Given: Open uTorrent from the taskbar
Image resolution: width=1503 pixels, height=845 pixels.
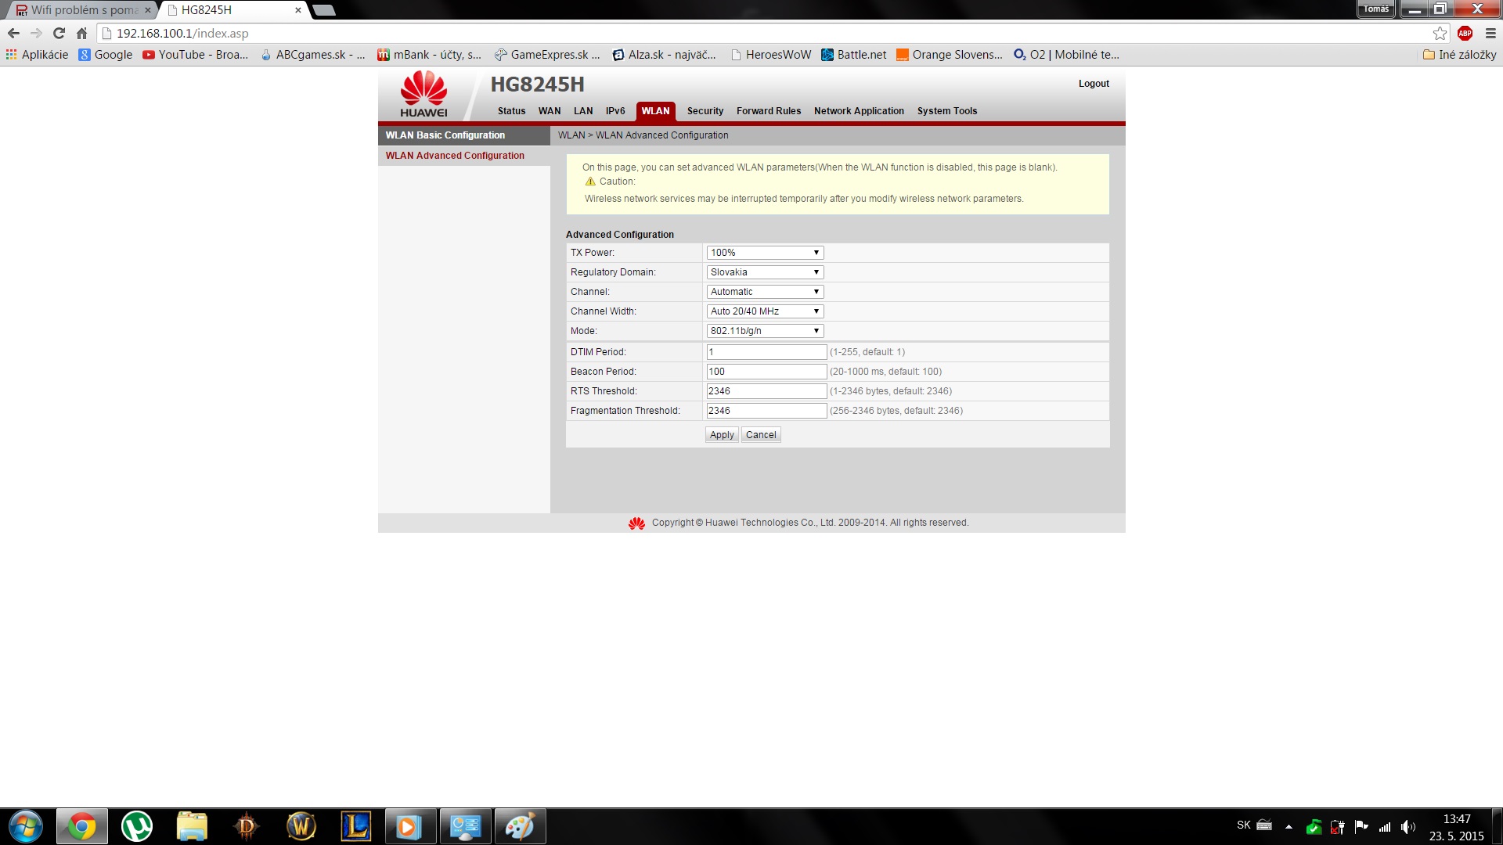Looking at the screenshot, I should tap(137, 826).
